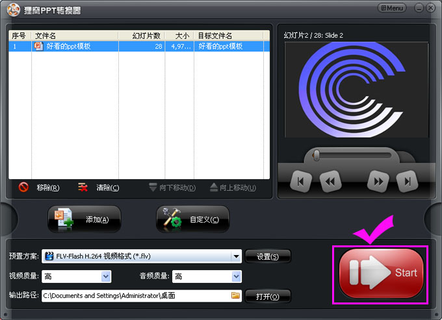Screen dimensions: 442x320
Task: Click the 文件名 column header
Action: click(x=75, y=36)
